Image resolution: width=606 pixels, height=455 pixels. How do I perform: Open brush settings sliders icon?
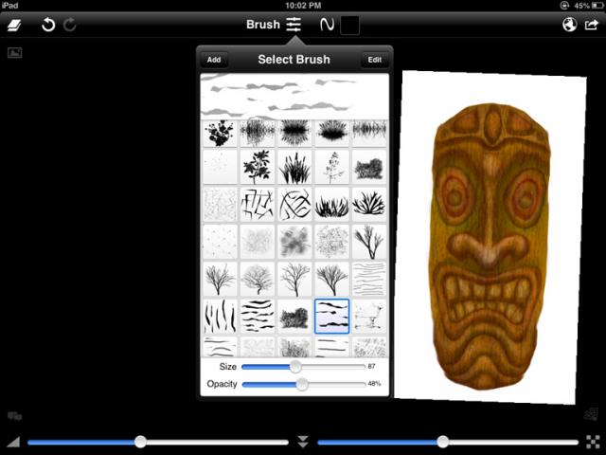click(x=294, y=25)
